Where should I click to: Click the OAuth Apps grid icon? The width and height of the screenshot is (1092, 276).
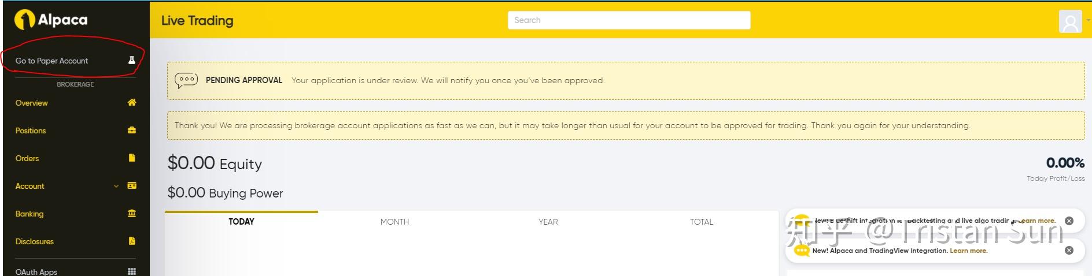132,271
